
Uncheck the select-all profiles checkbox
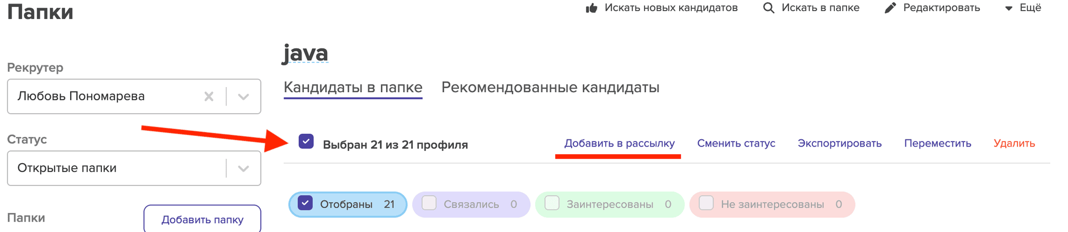pos(306,142)
